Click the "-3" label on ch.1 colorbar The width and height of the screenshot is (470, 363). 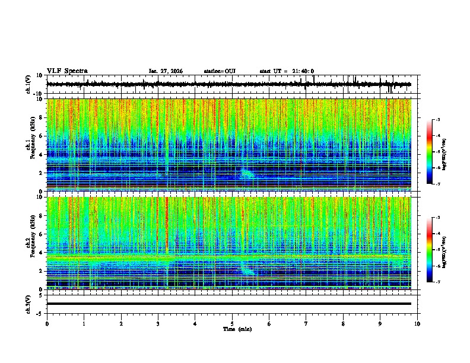(x=437, y=119)
